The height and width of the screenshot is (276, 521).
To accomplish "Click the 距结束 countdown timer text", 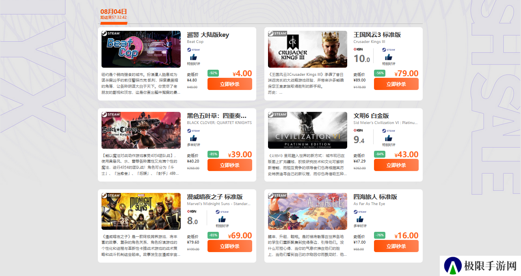I will click(114, 17).
